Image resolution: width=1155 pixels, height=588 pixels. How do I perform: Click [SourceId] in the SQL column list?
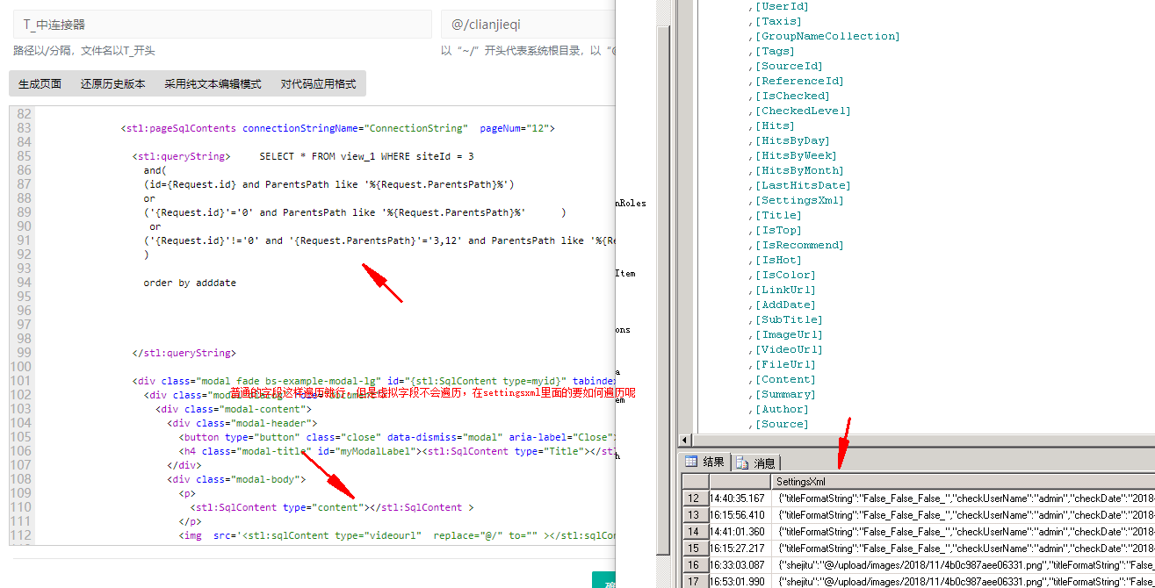(x=789, y=66)
